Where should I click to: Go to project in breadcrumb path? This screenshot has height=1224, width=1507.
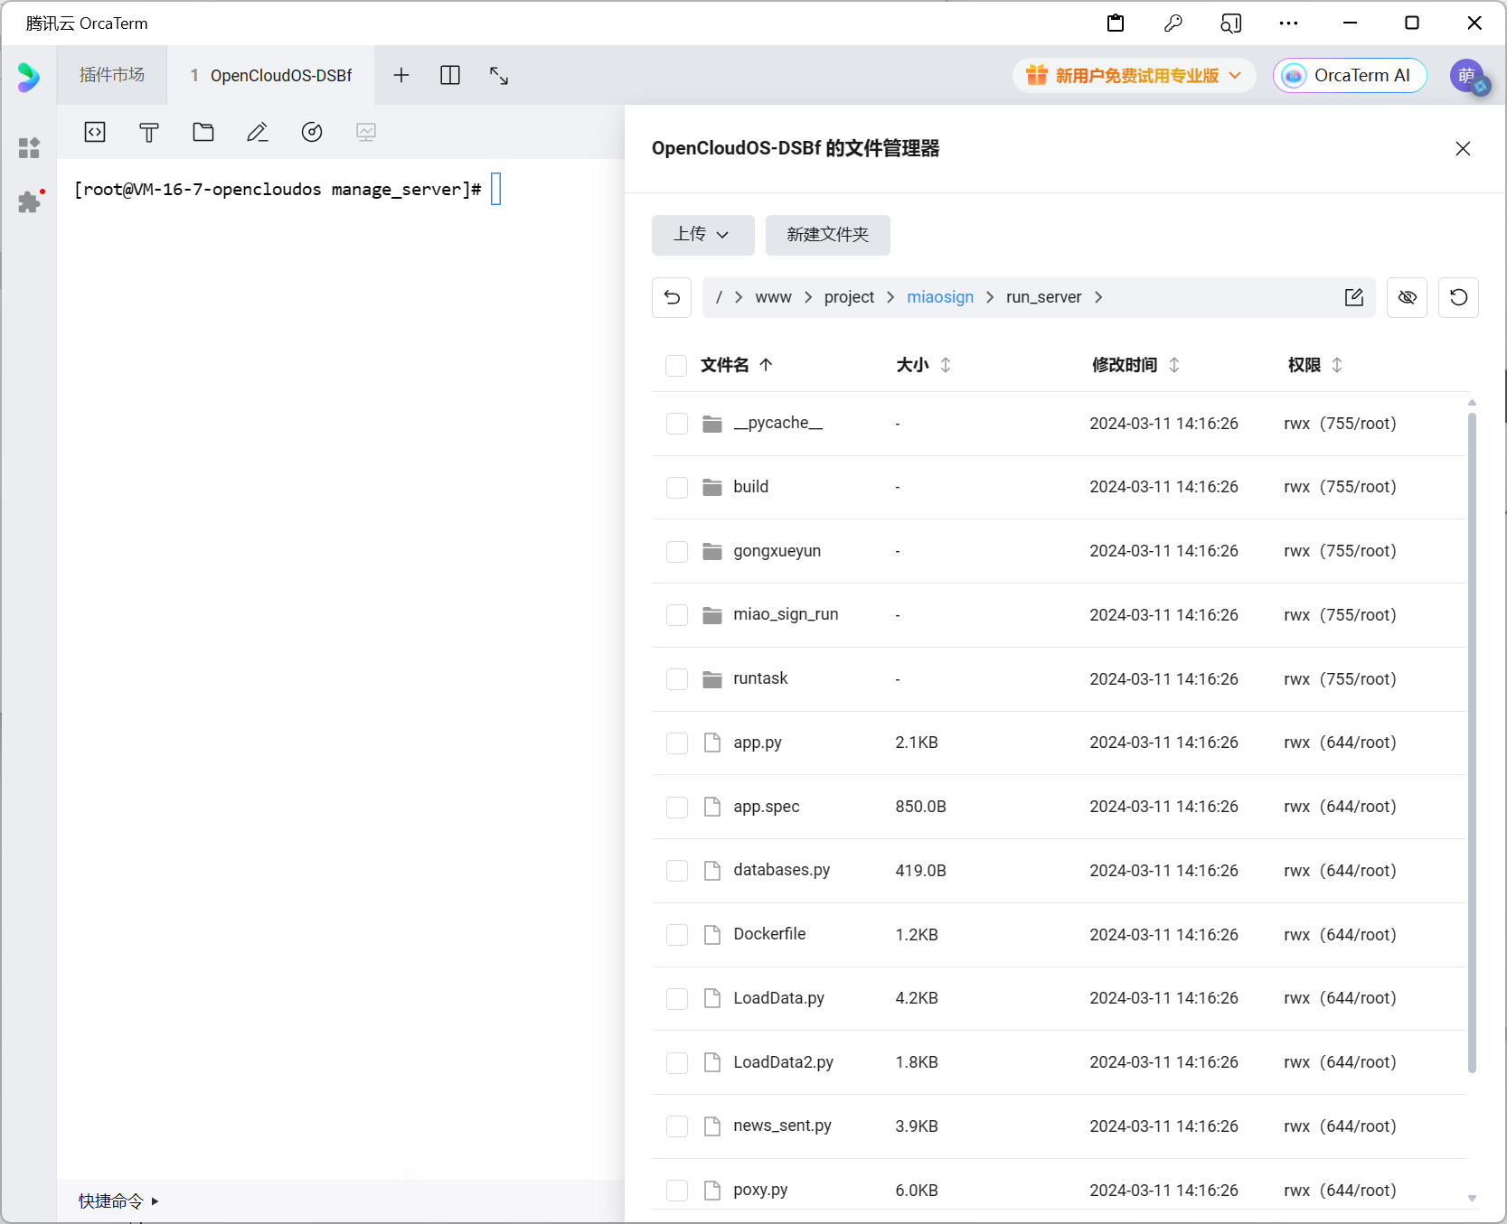pyautogui.click(x=849, y=297)
